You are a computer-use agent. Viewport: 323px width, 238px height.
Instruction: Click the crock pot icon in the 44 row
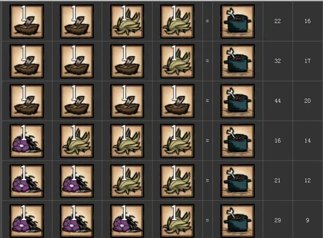(x=238, y=101)
